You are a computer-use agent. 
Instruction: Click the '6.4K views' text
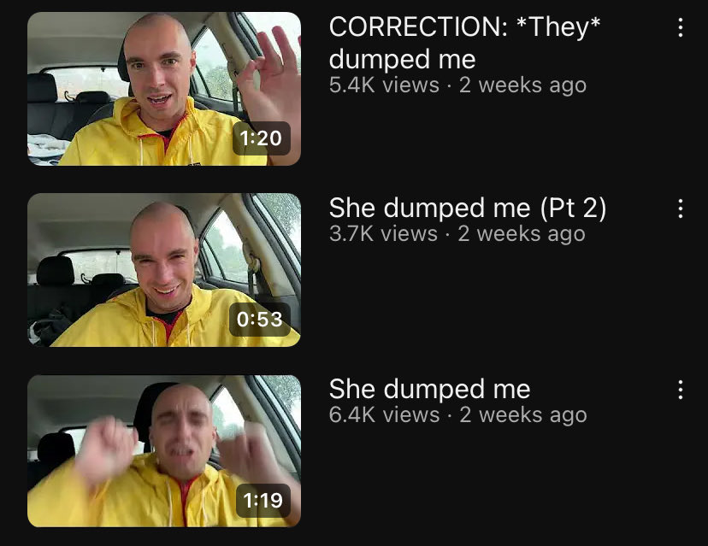tap(384, 414)
